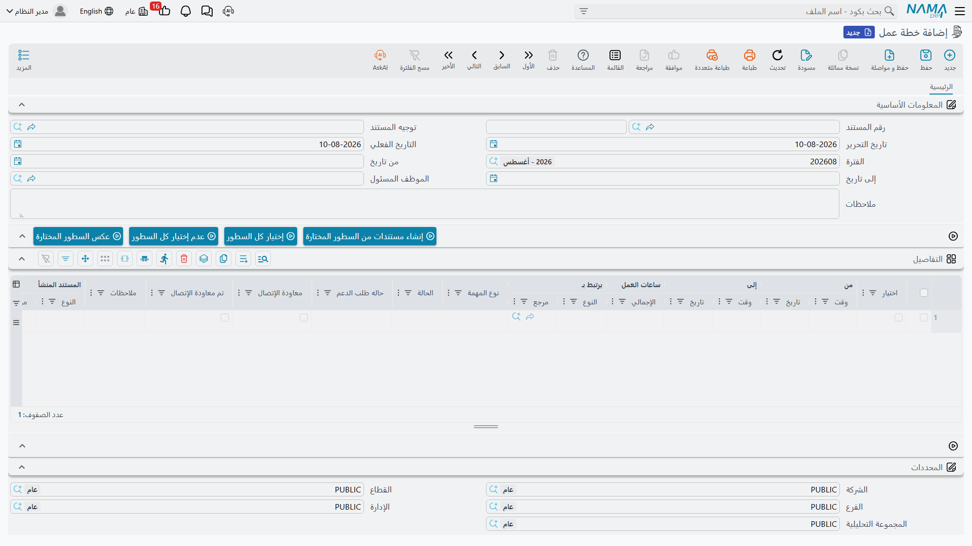Viewport: 972px width, 546px height.
Task: Collapse the action buttons section chevron
Action: point(22,236)
